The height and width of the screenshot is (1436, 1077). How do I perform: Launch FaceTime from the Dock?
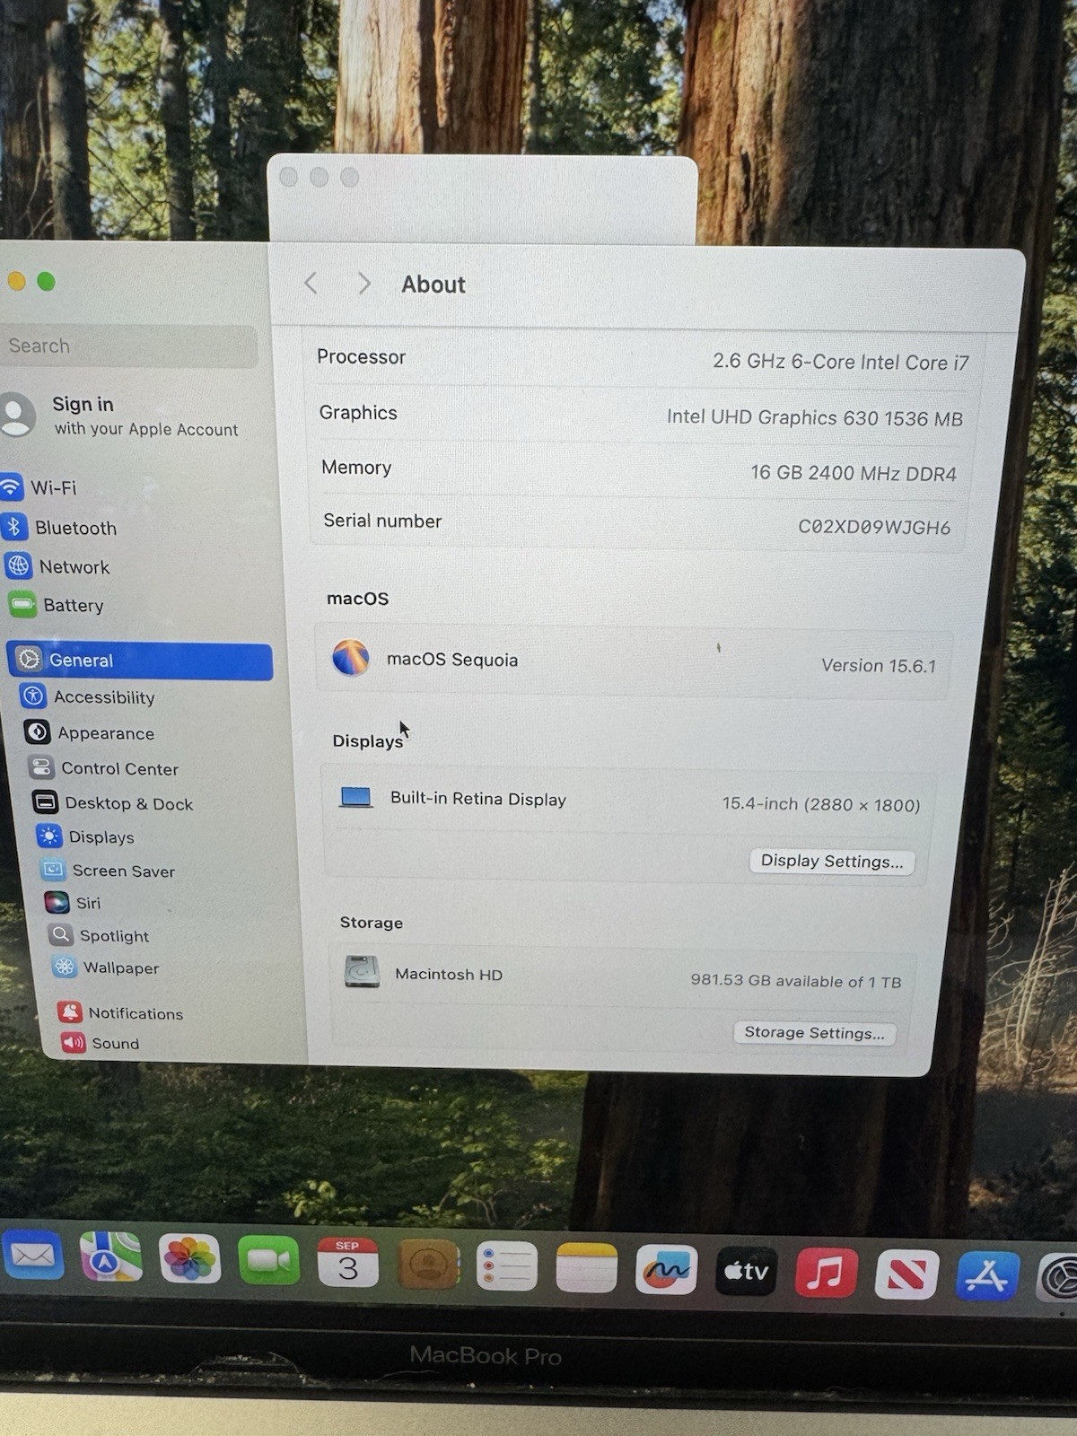click(268, 1260)
